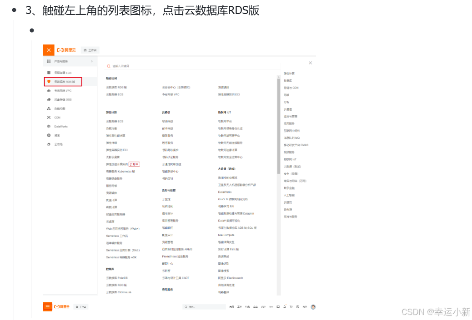
Task: Jump to 移动研发平台 EMAS category
Action: [296, 145]
